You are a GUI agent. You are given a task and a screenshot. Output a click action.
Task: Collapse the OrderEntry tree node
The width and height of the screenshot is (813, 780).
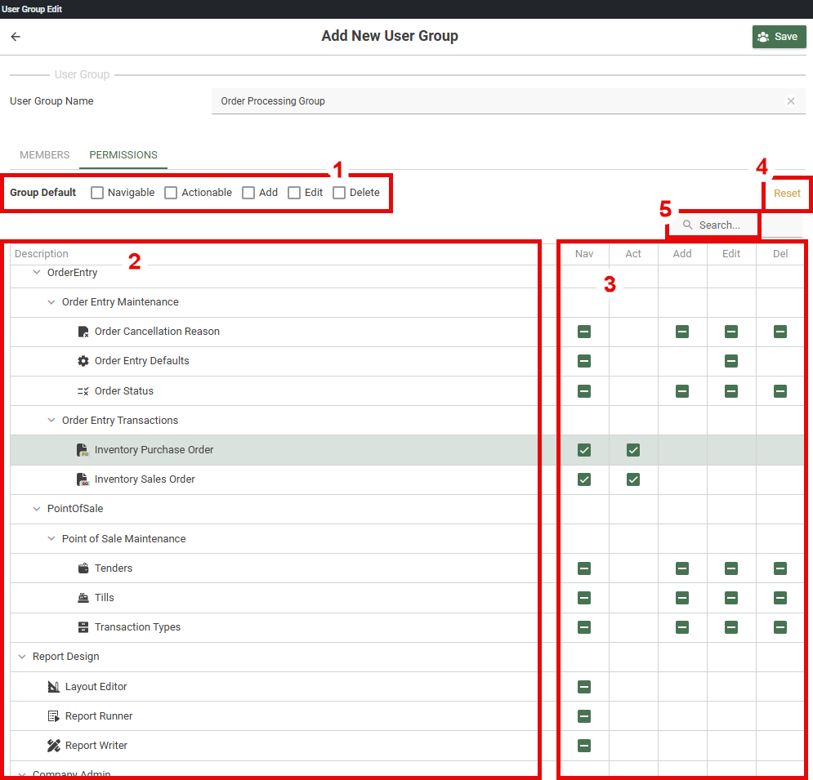[x=36, y=272]
